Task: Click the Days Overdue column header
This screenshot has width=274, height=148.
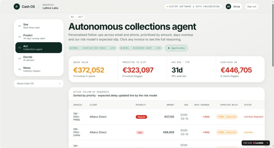Action: [x=202, y=105]
